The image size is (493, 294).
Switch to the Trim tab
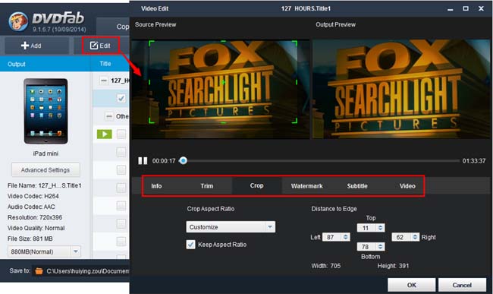point(207,186)
